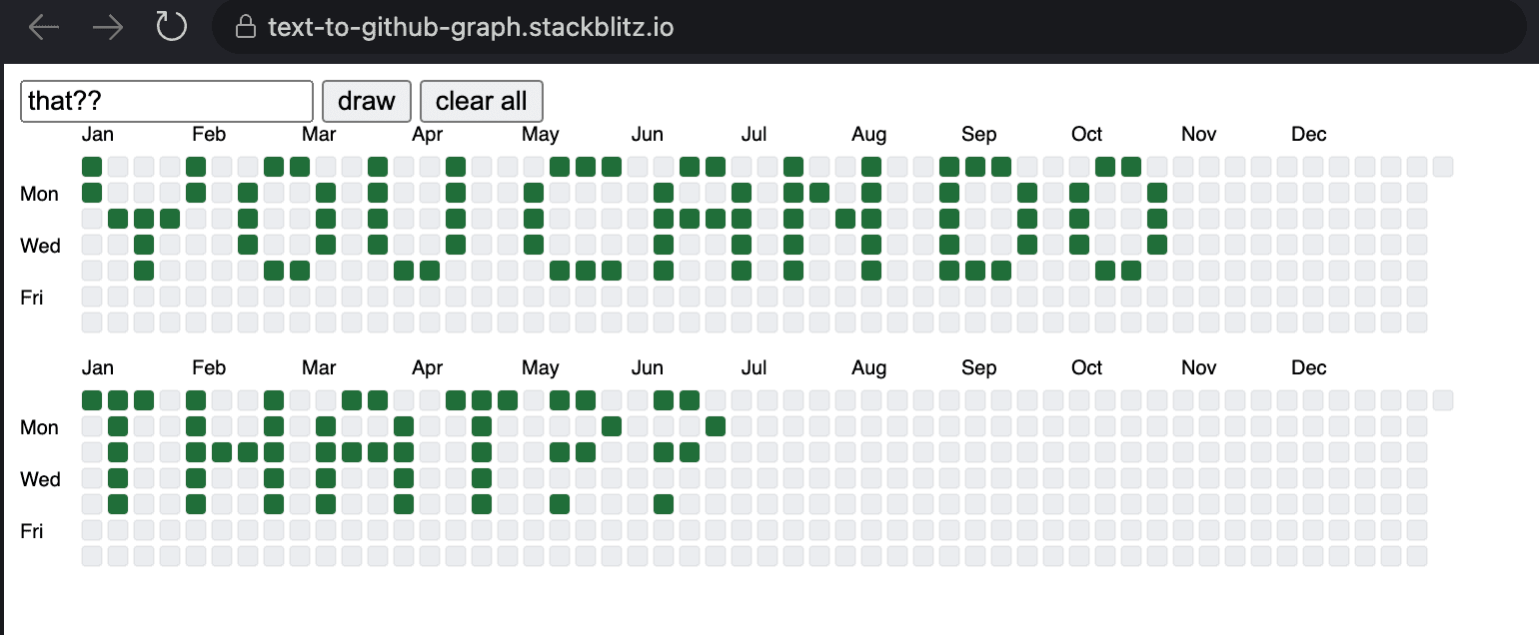The width and height of the screenshot is (1539, 635).
Task: Select the bottom-left cell of the lower graph
Action: 92,556
